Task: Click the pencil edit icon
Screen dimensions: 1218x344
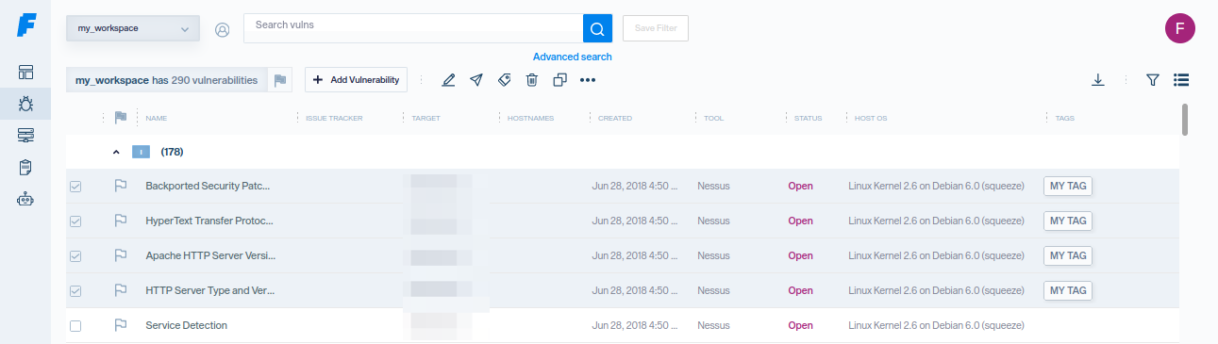Action: (x=448, y=80)
